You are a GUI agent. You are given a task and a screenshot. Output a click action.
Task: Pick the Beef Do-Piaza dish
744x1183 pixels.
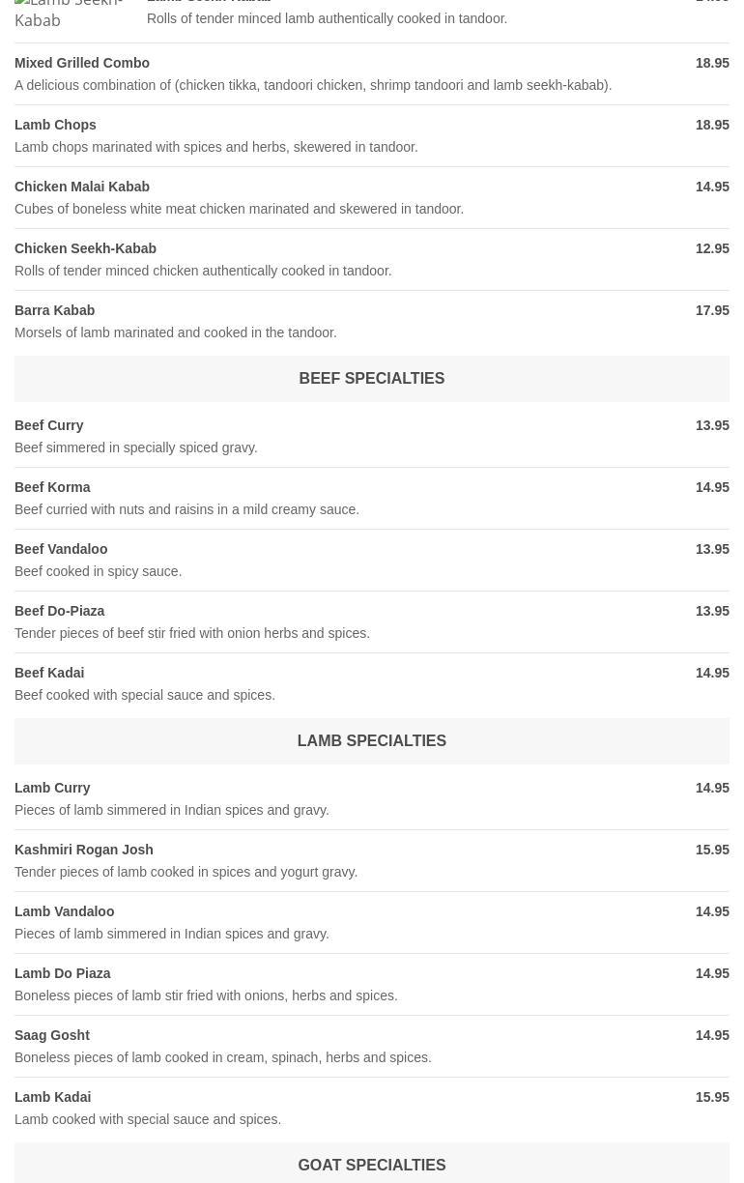point(59,611)
